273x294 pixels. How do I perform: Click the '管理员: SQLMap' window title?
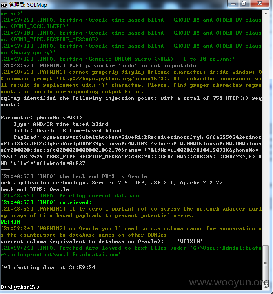coord(28,5)
